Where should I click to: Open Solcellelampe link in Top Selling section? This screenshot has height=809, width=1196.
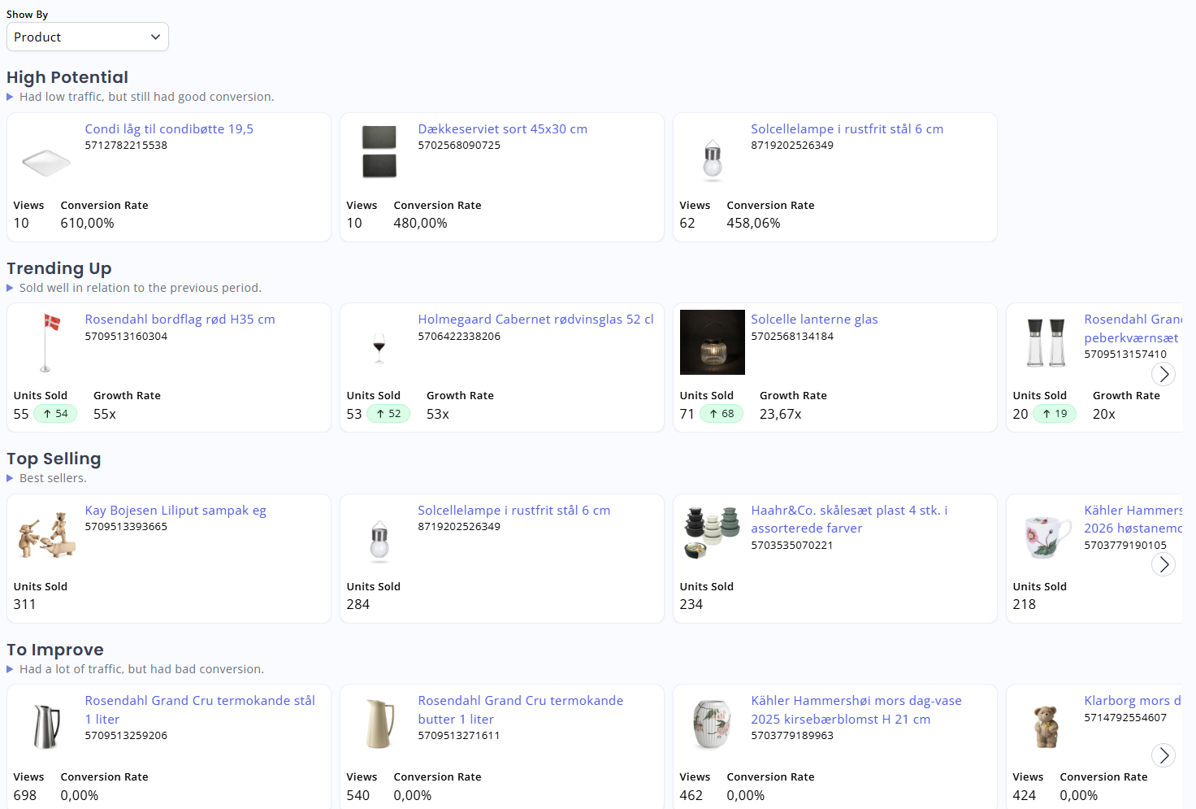513,510
